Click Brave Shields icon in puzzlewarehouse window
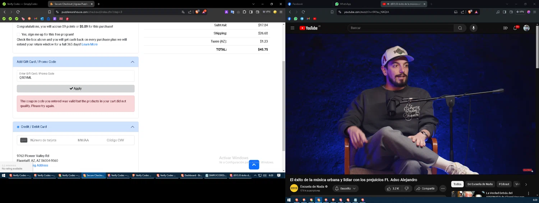Image resolution: width=539 pixels, height=203 pixels. point(197,12)
